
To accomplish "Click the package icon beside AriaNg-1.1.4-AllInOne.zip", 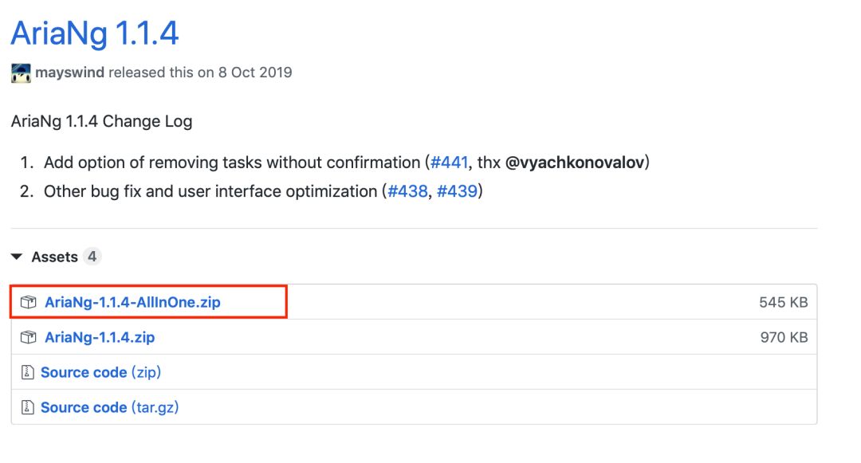I will pyautogui.click(x=29, y=303).
